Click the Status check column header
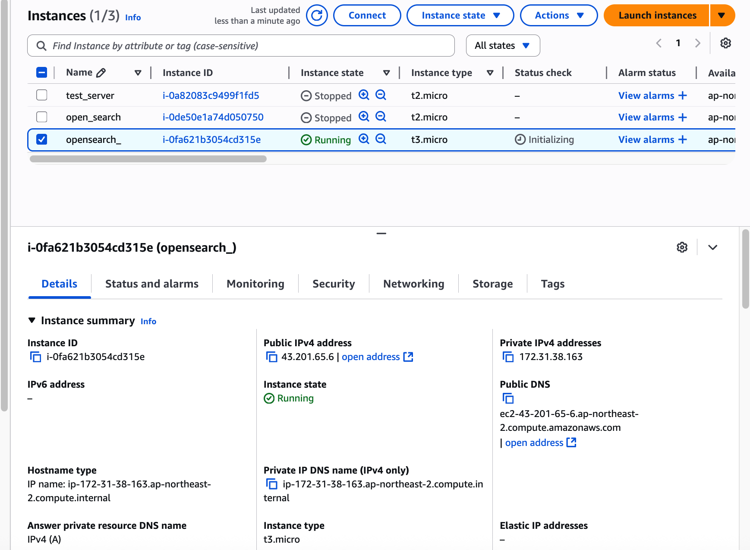Viewport: 750px width, 550px height. (x=543, y=73)
